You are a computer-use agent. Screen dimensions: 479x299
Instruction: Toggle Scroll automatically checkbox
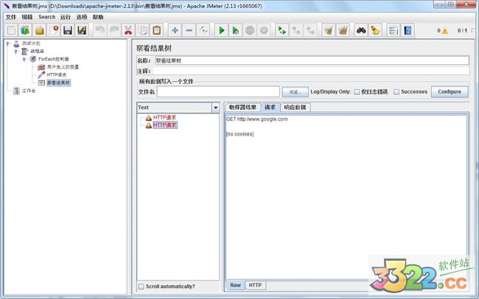(x=141, y=286)
